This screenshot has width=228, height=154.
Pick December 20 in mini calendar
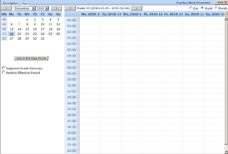coord(12,34)
